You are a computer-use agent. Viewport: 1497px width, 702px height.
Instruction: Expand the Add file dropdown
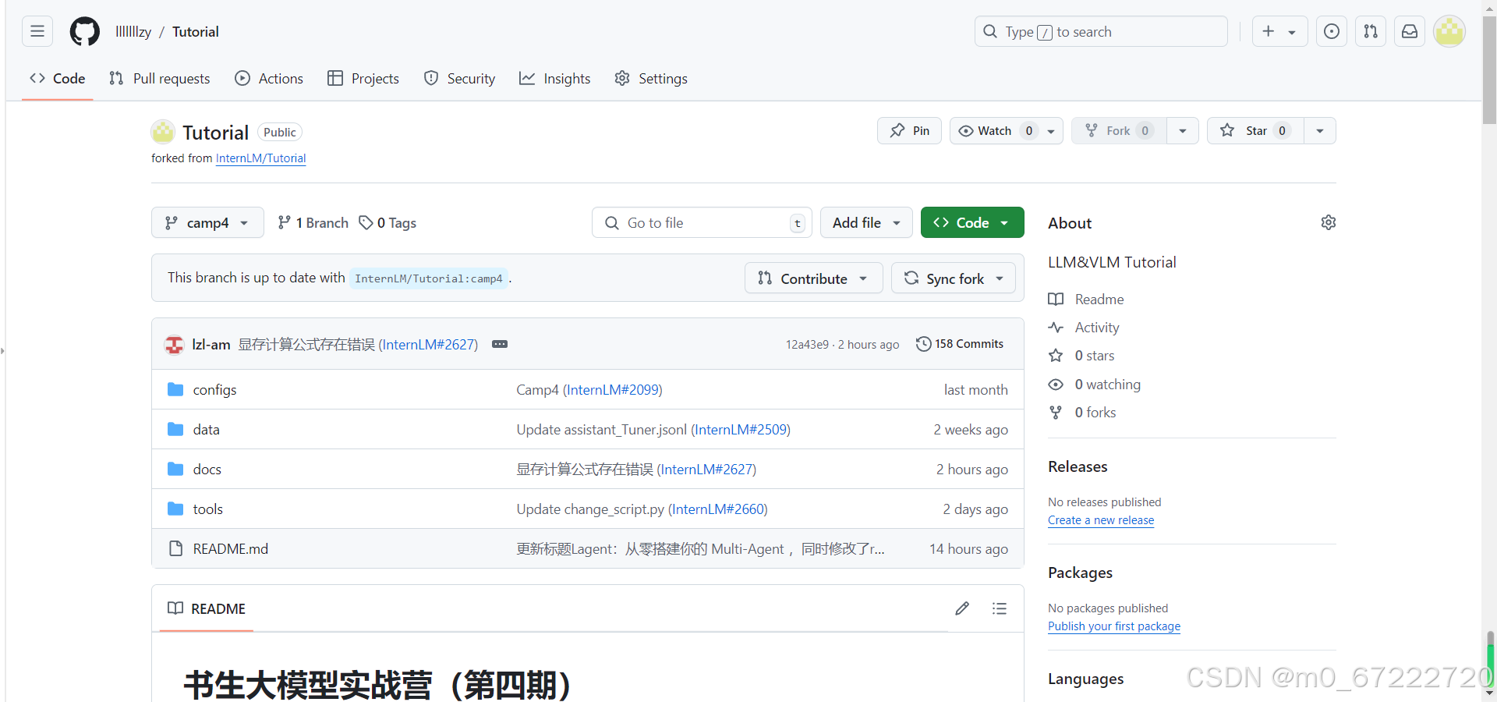tap(865, 222)
